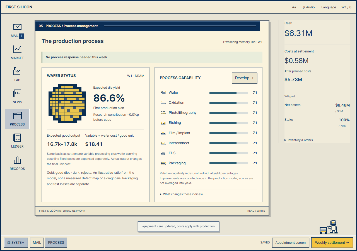The width and height of the screenshot is (357, 251).
Task: Click the equipment care updated notification
Action: [x=178, y=226]
